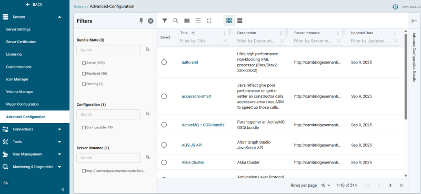Select the Akka Cluster row radio button
The image size is (421, 194).
coord(164,162)
